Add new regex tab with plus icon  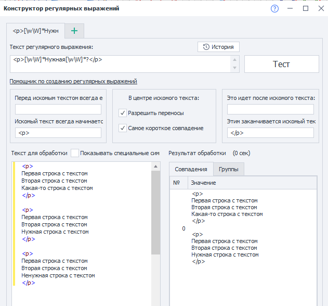[x=74, y=31]
